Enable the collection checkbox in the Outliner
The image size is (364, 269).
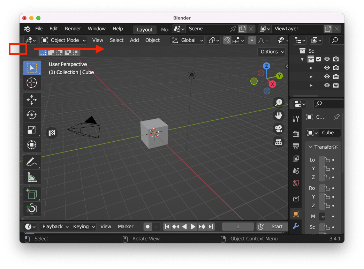pyautogui.click(x=318, y=59)
